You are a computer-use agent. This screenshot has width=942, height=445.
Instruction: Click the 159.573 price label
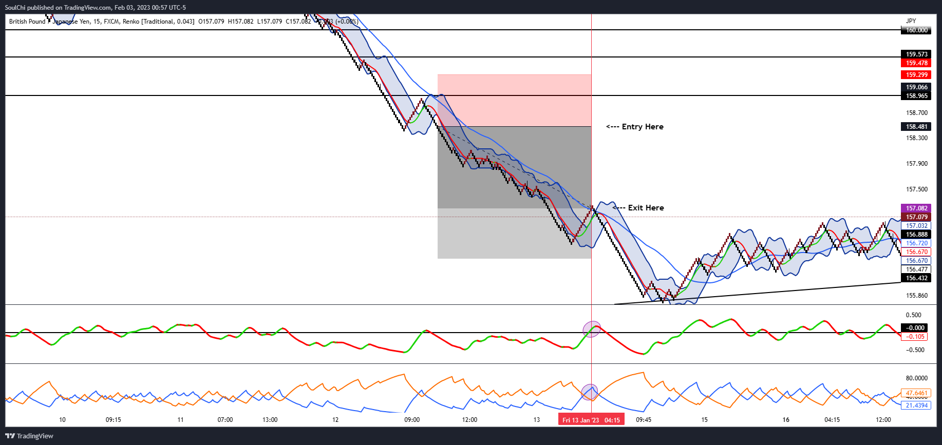click(x=916, y=54)
